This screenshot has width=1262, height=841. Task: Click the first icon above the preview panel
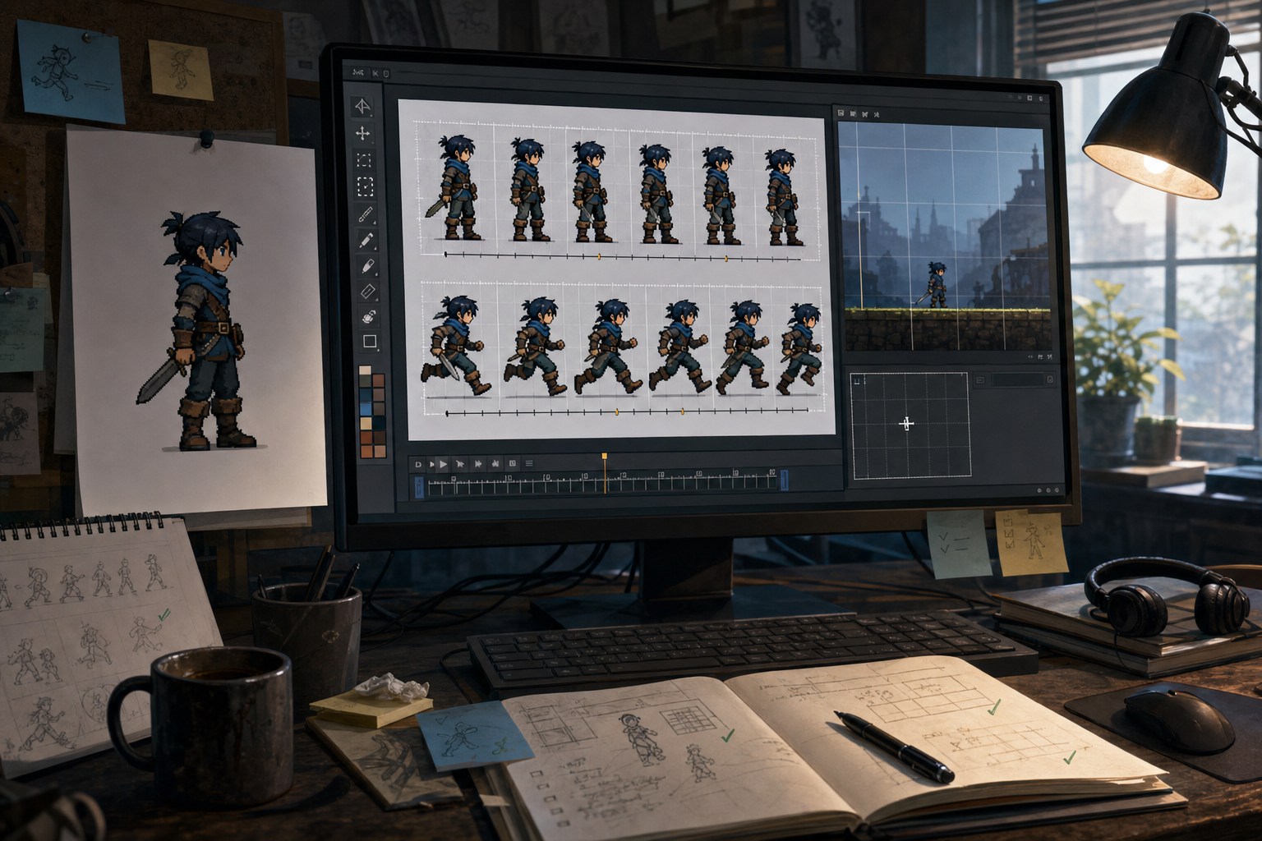[x=841, y=113]
